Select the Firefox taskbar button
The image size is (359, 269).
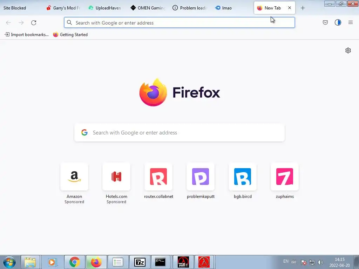96,262
